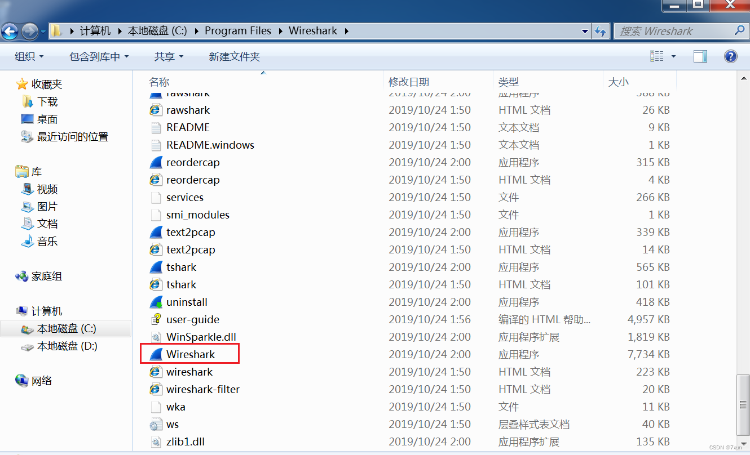
Task: Click the 7,734 KB size cell
Action: click(x=648, y=354)
